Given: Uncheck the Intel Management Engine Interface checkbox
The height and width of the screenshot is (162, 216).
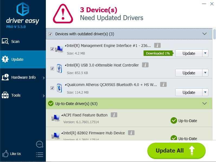Looking at the screenshot, I should (52, 49).
